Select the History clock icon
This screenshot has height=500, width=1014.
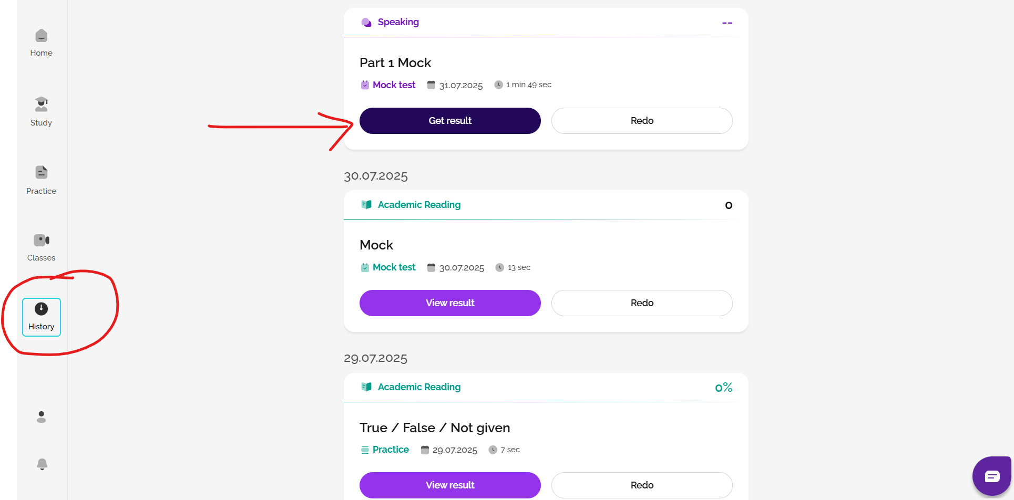41,309
